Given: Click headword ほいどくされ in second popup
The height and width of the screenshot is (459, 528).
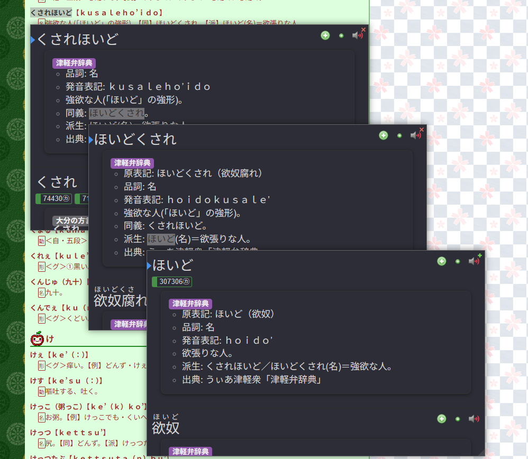Looking at the screenshot, I should coord(135,139).
